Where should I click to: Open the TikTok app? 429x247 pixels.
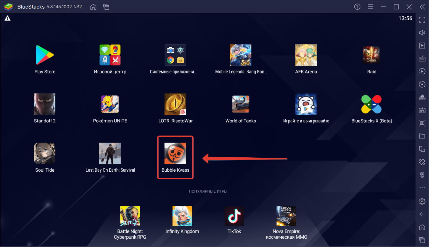(x=234, y=216)
